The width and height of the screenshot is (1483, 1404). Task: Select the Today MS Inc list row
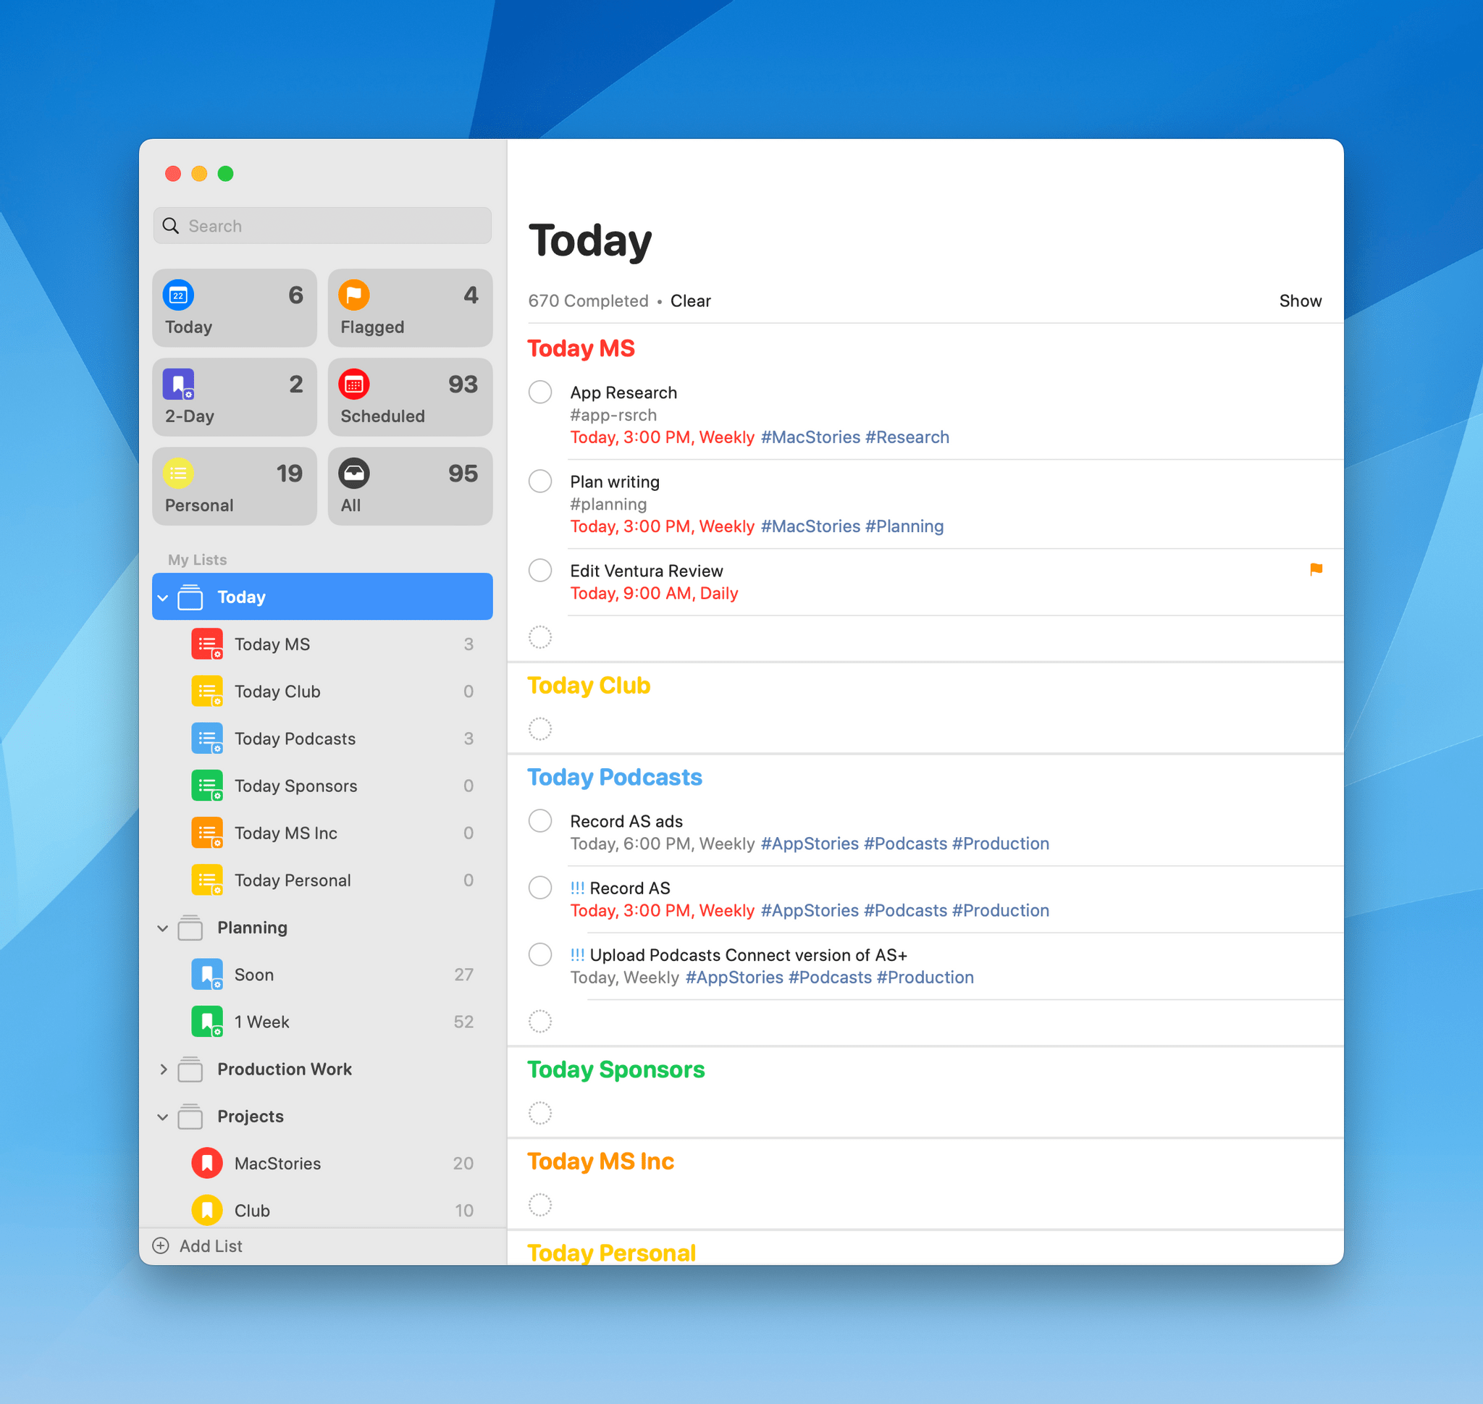click(322, 833)
